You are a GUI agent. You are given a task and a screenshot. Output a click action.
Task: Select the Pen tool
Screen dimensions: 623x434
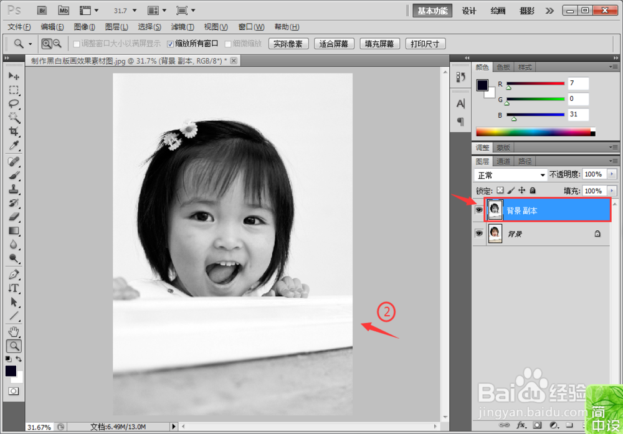point(14,275)
